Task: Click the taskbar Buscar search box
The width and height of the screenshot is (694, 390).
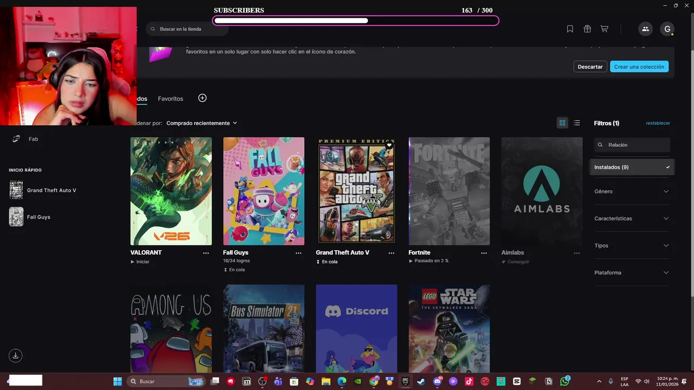Action: (x=166, y=381)
